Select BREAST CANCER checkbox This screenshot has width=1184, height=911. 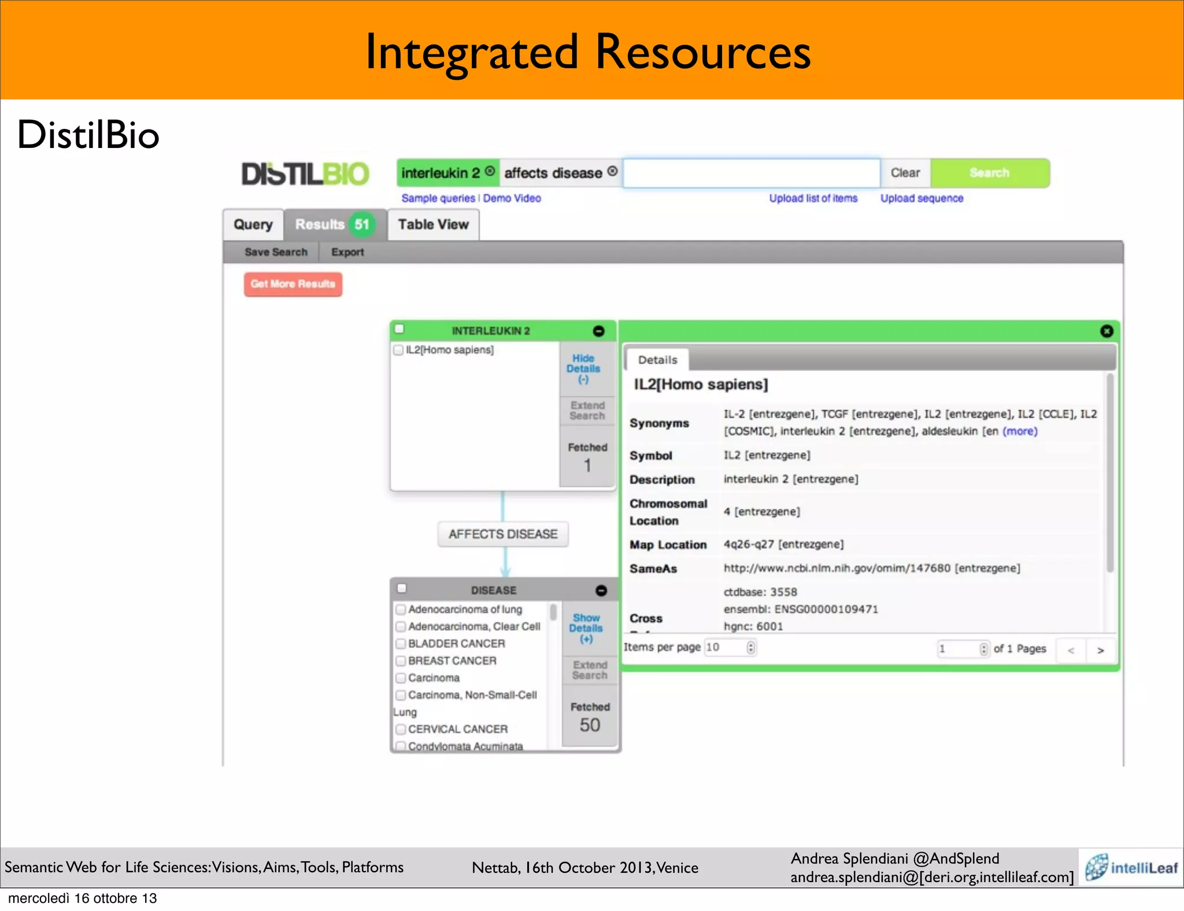coord(401,661)
